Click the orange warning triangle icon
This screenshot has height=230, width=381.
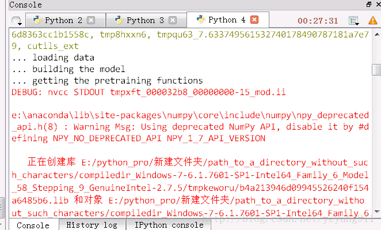pos(373,20)
